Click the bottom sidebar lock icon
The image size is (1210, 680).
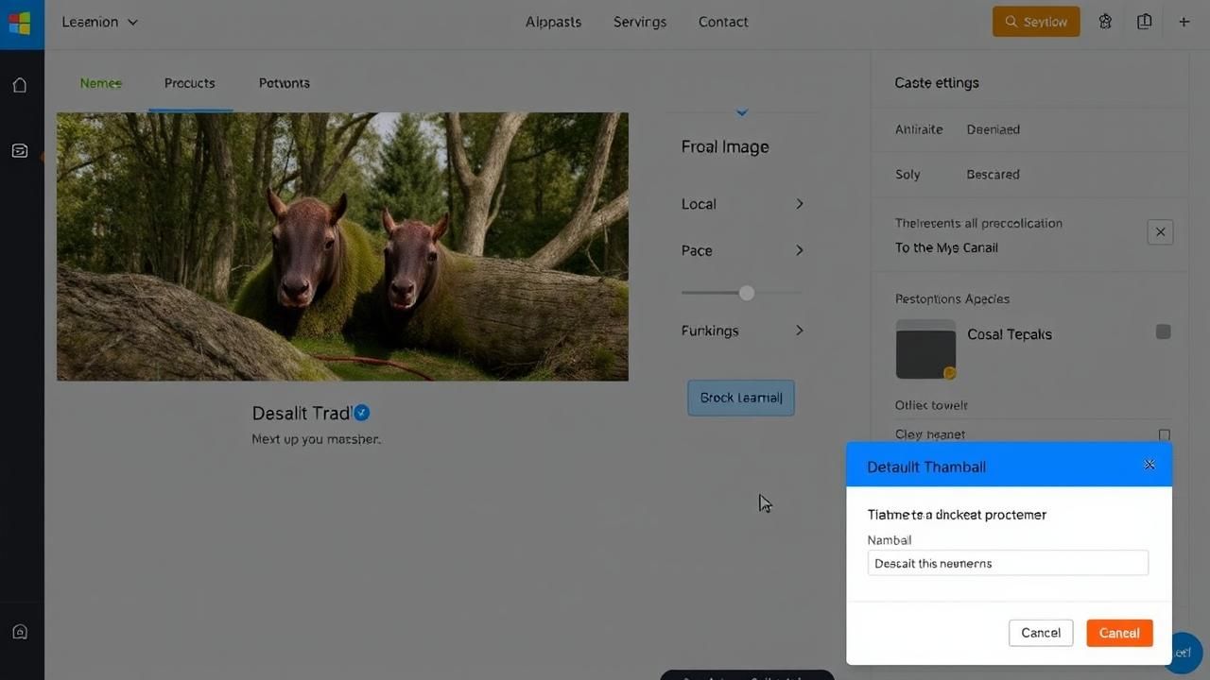(x=20, y=632)
